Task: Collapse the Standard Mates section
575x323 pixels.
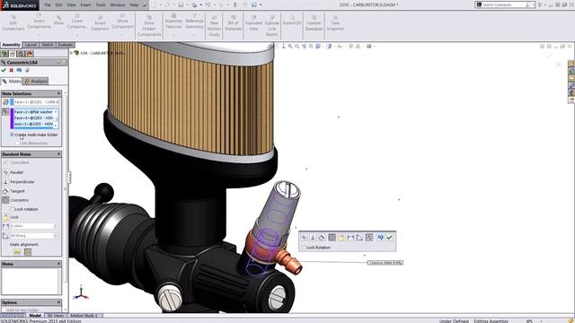Action: pos(58,154)
